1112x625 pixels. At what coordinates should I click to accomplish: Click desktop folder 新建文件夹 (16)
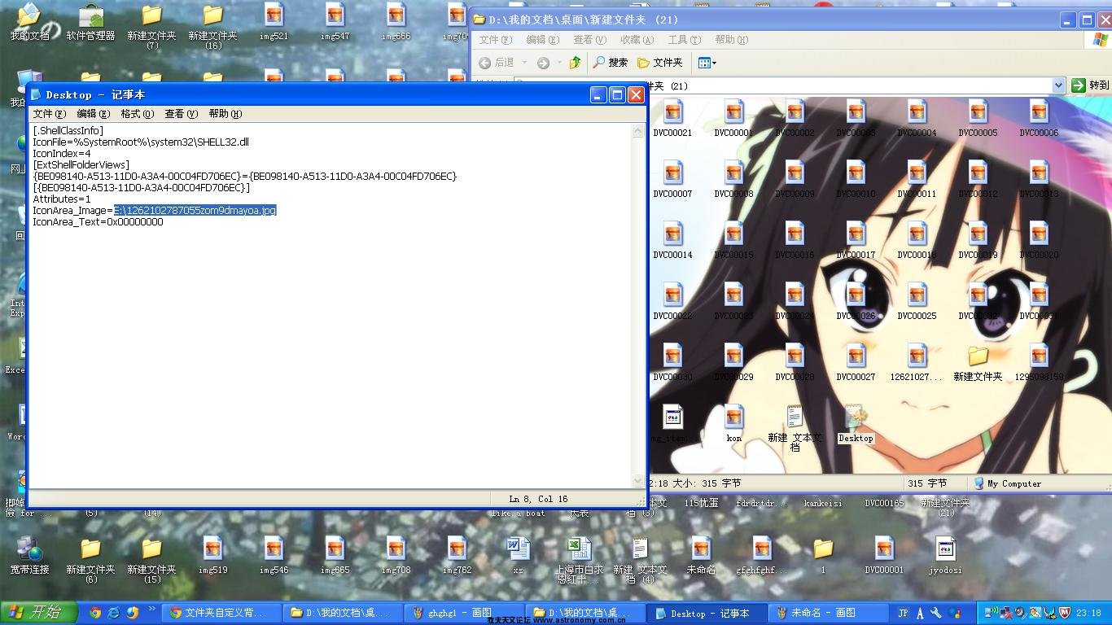[212, 27]
